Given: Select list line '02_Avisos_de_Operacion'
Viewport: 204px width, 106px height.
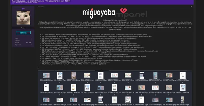Looking at the screenshot, I should [x=89, y=38].
